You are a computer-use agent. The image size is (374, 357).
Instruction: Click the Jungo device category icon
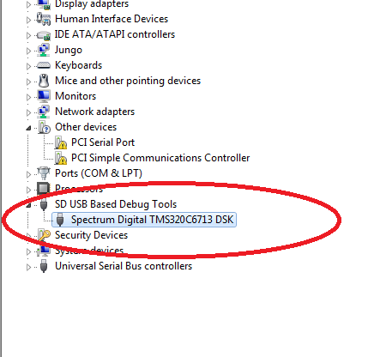pos(44,50)
